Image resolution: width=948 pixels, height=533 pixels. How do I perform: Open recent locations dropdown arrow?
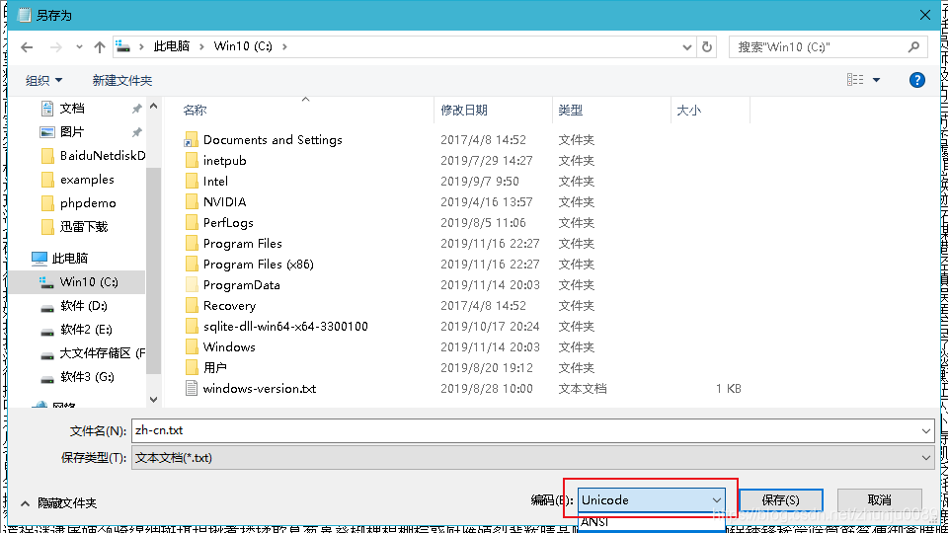79,47
